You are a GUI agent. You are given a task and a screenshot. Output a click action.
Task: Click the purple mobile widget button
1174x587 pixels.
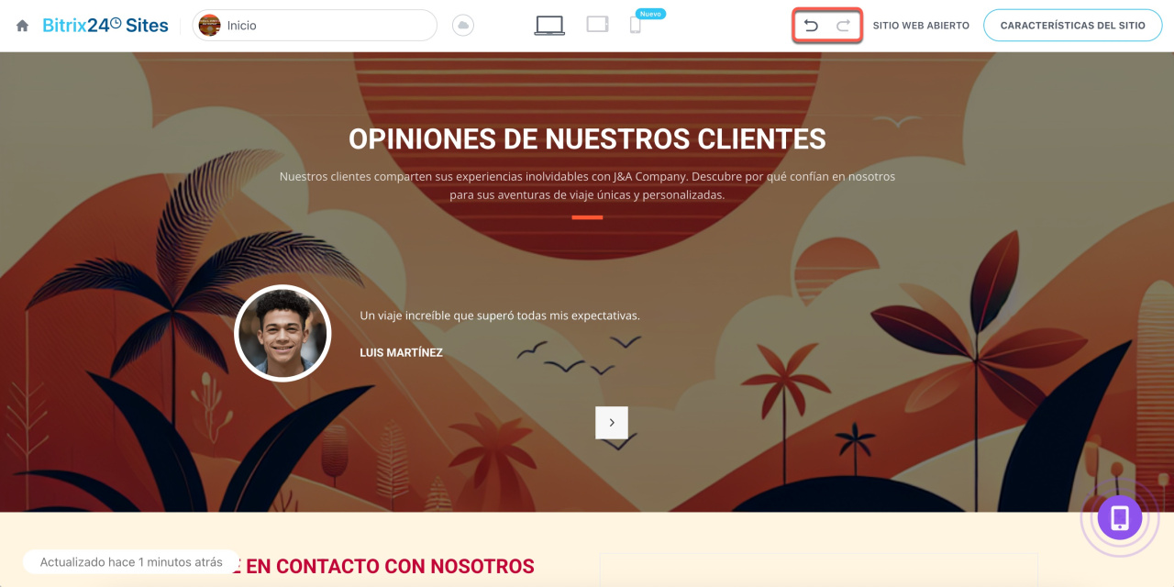pyautogui.click(x=1119, y=518)
